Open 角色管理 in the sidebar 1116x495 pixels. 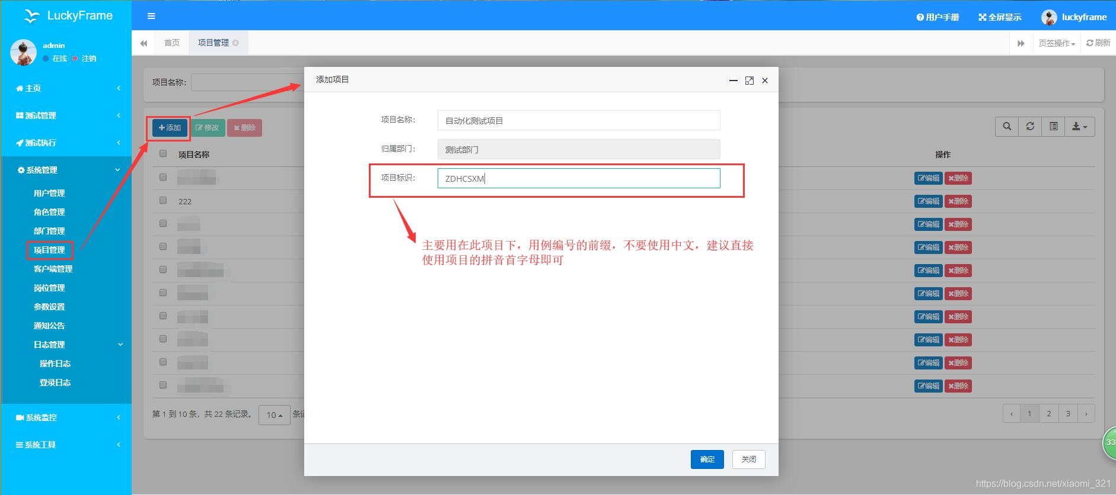tap(49, 212)
